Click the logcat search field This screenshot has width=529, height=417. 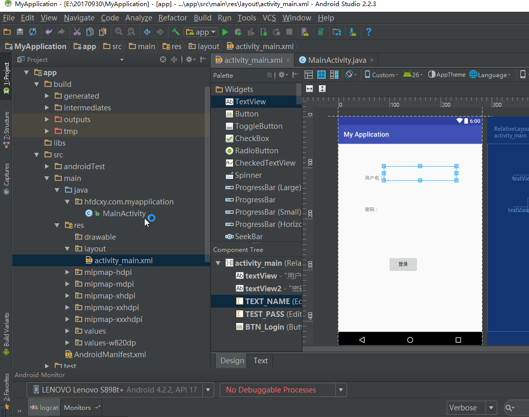pos(516,408)
